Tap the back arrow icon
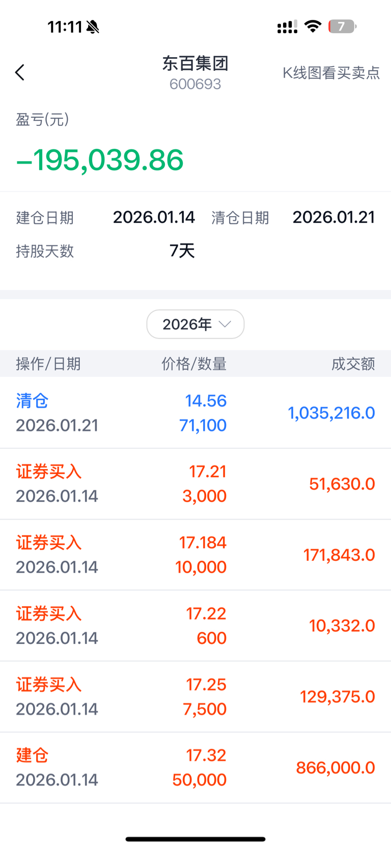The width and height of the screenshot is (391, 849). coord(20,73)
